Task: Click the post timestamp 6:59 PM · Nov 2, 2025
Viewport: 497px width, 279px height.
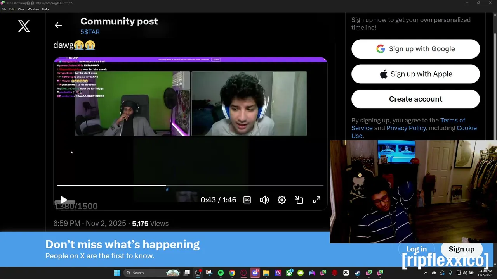Action: click(x=90, y=224)
